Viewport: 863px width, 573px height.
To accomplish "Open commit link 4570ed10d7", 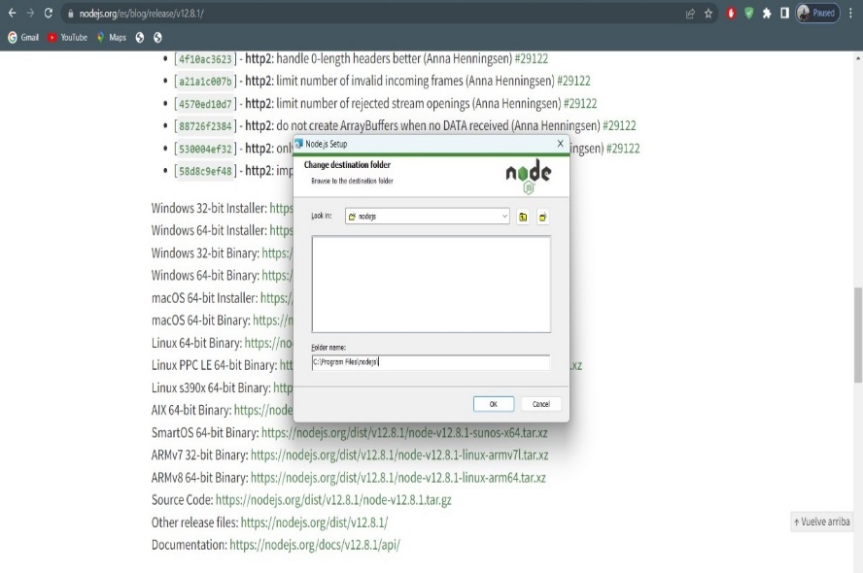I will coord(205,104).
